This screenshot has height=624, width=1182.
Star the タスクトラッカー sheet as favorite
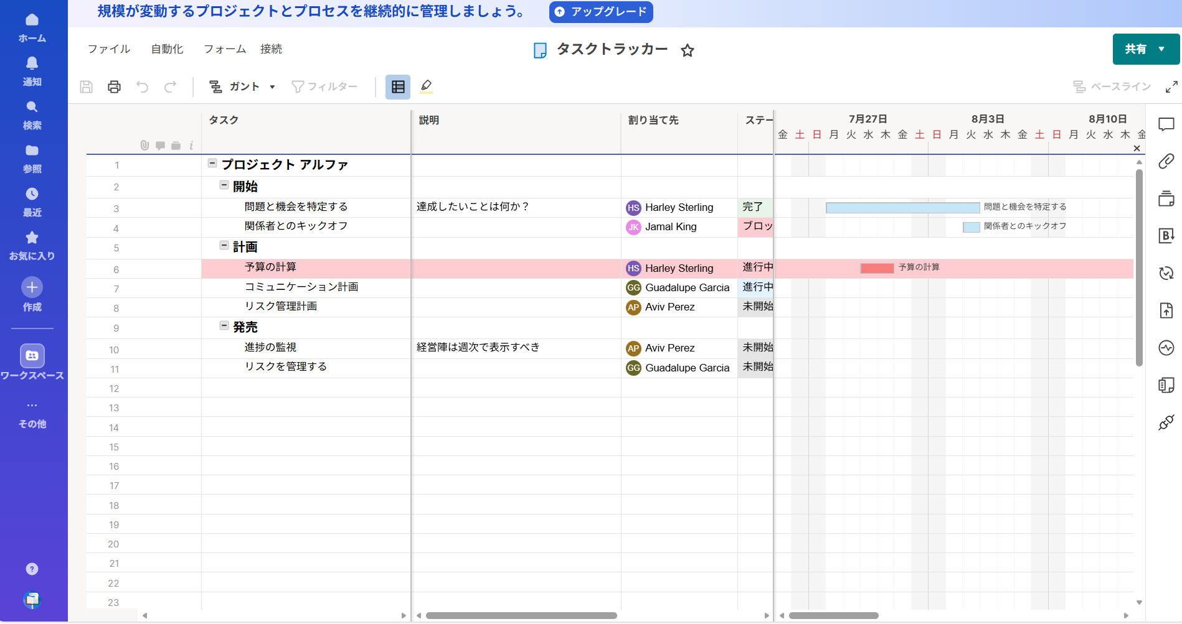[x=688, y=50]
